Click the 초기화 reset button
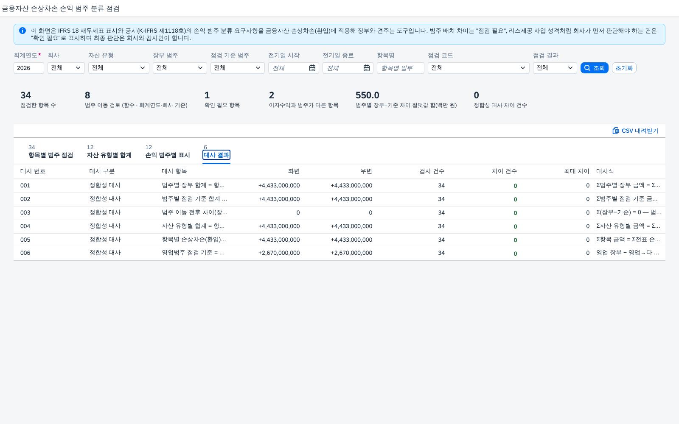The width and height of the screenshot is (679, 424). pos(624,68)
